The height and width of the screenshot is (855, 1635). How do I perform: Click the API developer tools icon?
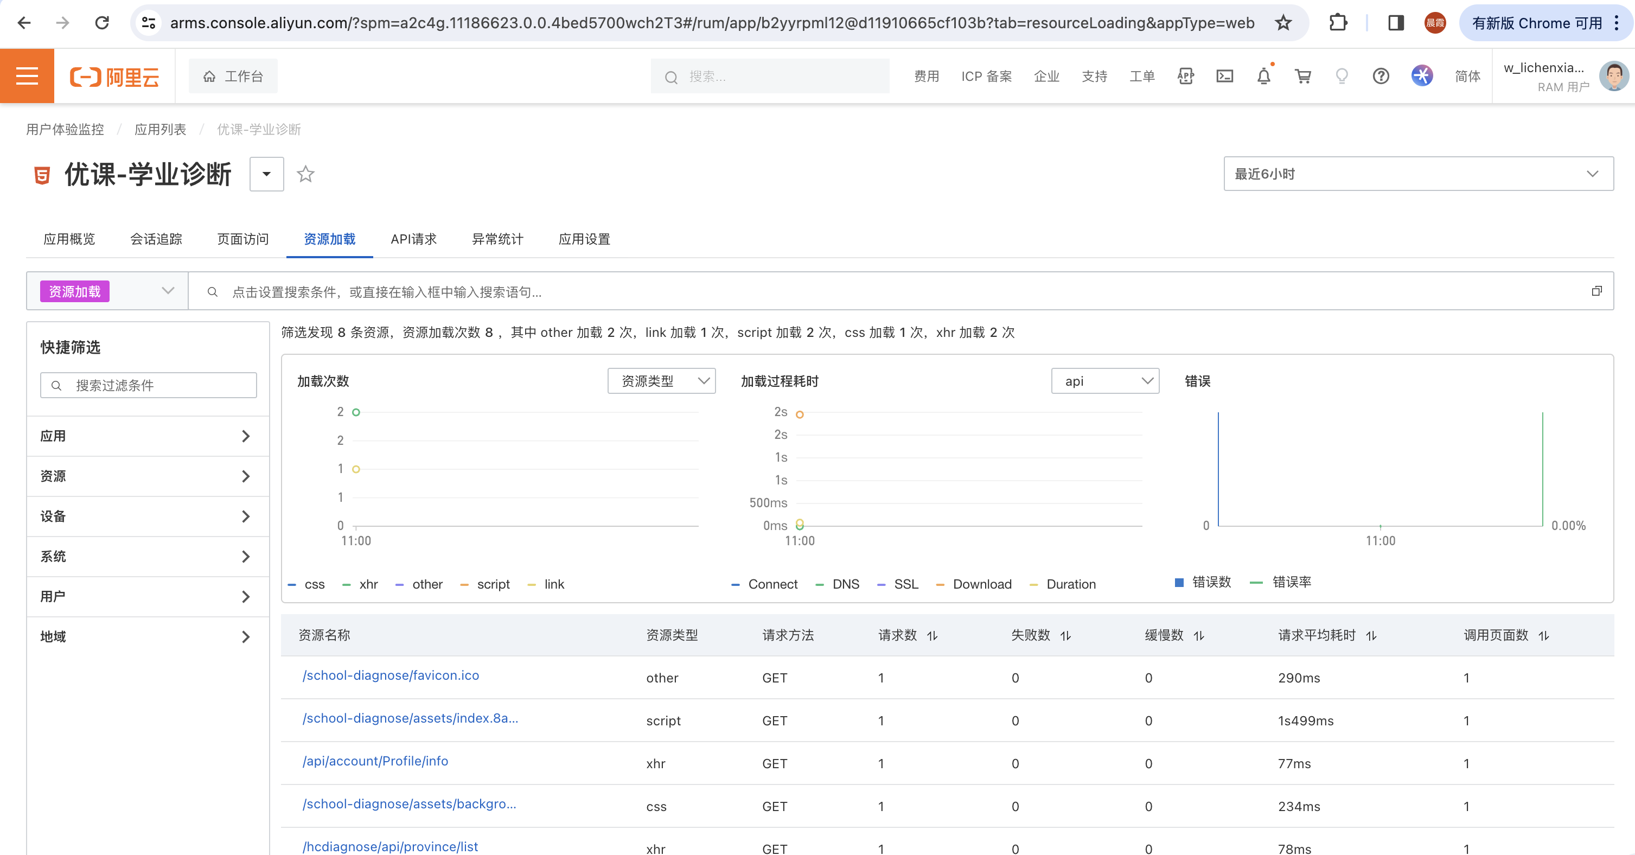coord(1185,76)
